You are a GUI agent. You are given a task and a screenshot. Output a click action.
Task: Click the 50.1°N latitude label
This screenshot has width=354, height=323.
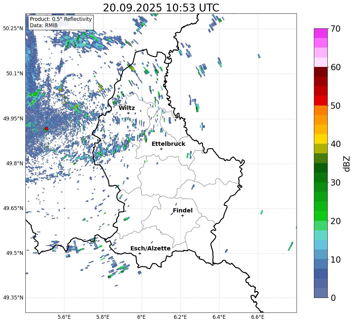pyautogui.click(x=15, y=74)
